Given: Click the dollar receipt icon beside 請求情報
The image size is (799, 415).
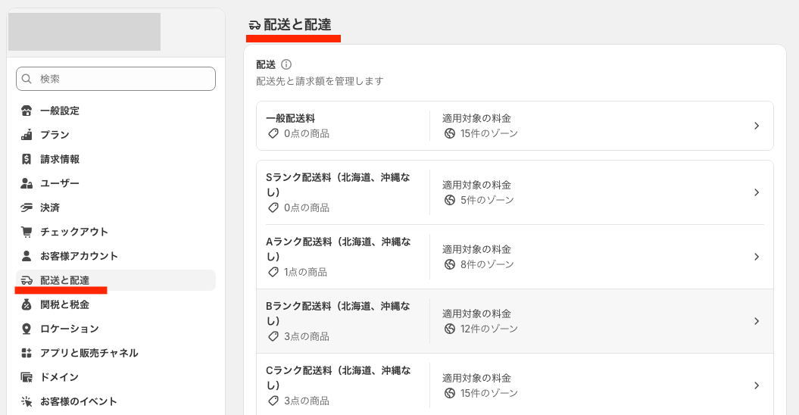Looking at the screenshot, I should (27, 159).
